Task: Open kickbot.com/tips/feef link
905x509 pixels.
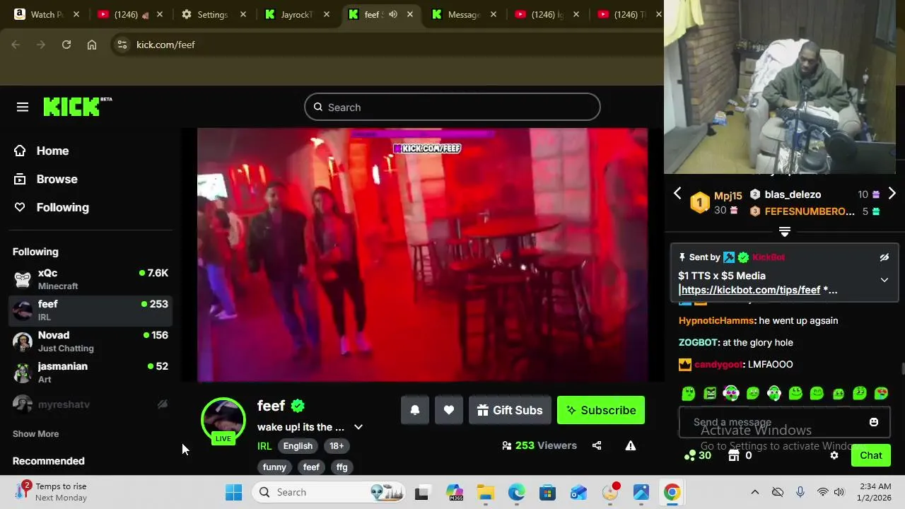Action: pyautogui.click(x=750, y=290)
